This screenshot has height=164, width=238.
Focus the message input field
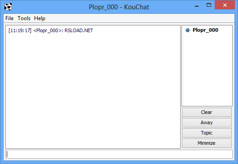pyautogui.click(x=119, y=154)
